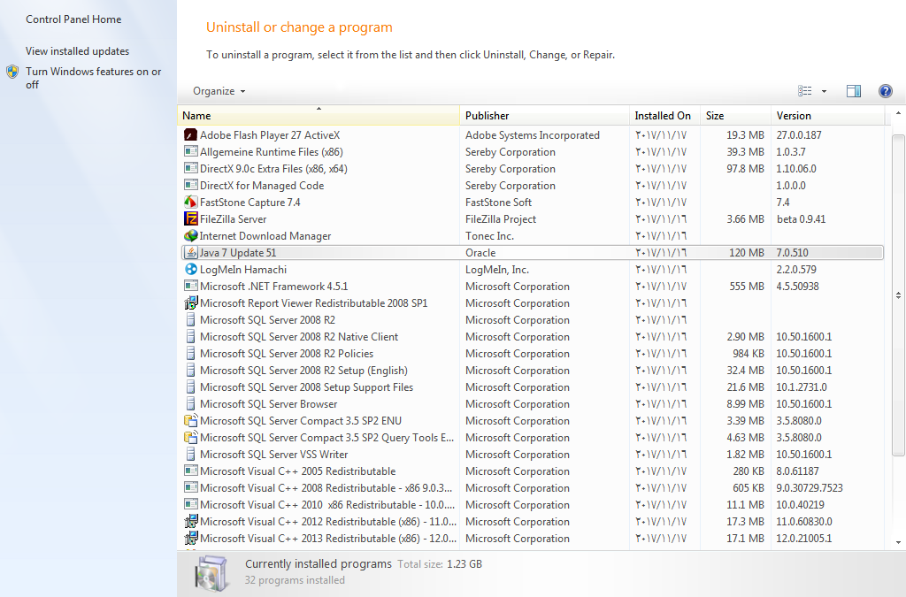Click the SQL Server Compact 3.5 SP2 ENU icon
This screenshot has width=906, height=597.
pyautogui.click(x=191, y=420)
